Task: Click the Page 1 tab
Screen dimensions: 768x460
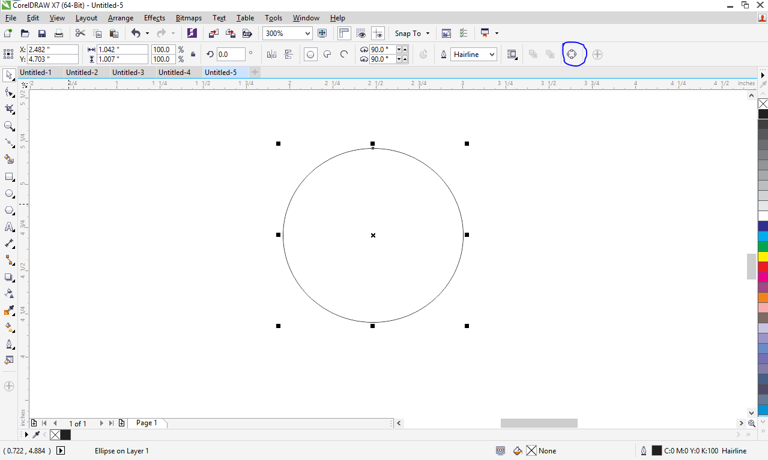Action: pos(147,423)
